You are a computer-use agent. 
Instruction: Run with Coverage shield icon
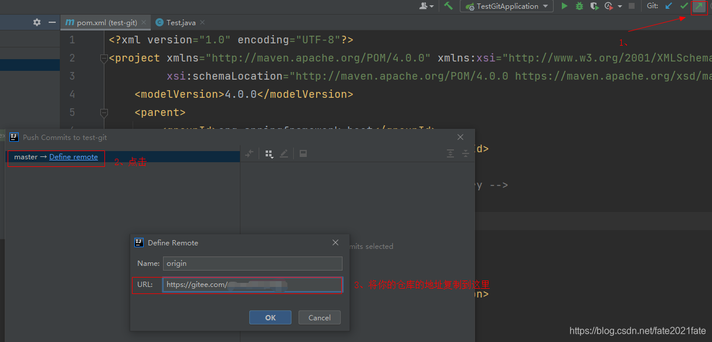click(x=595, y=6)
